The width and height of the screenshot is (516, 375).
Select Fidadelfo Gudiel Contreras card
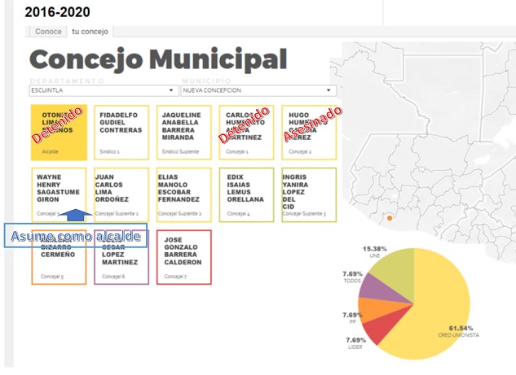click(x=121, y=133)
